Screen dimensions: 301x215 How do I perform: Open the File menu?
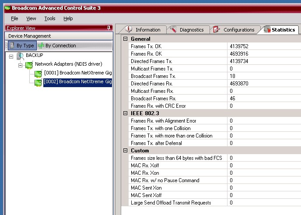14,18
